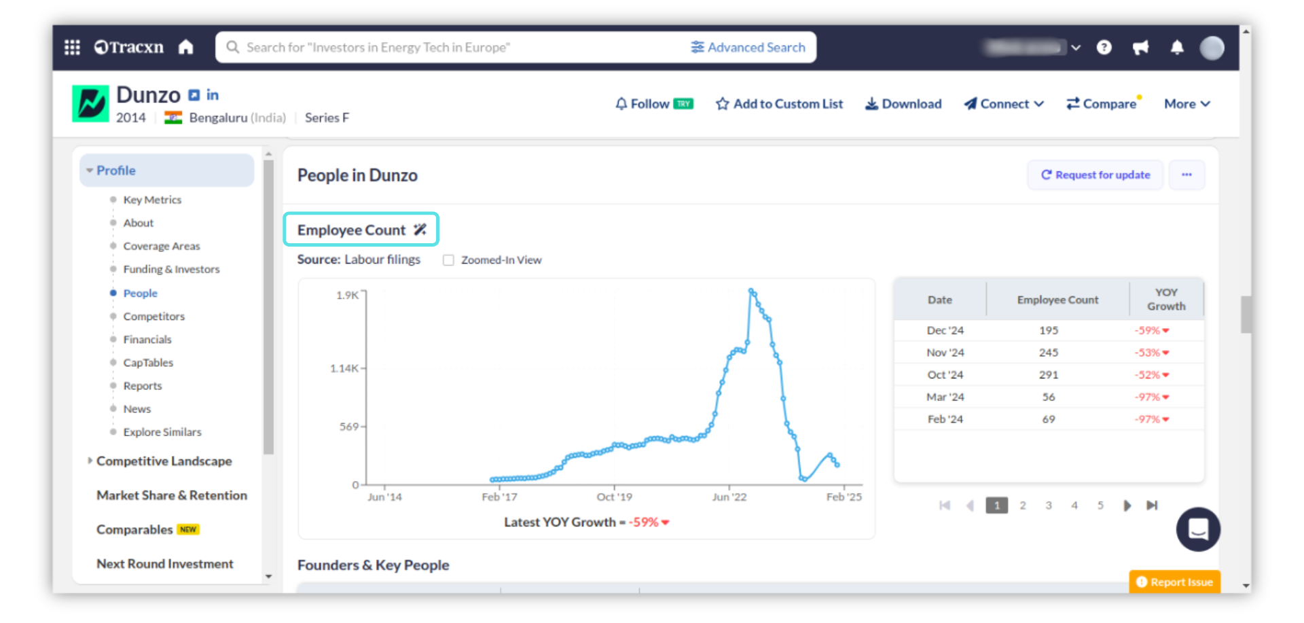The width and height of the screenshot is (1304, 623).
Task: Click the Request for update button
Action: [1095, 175]
